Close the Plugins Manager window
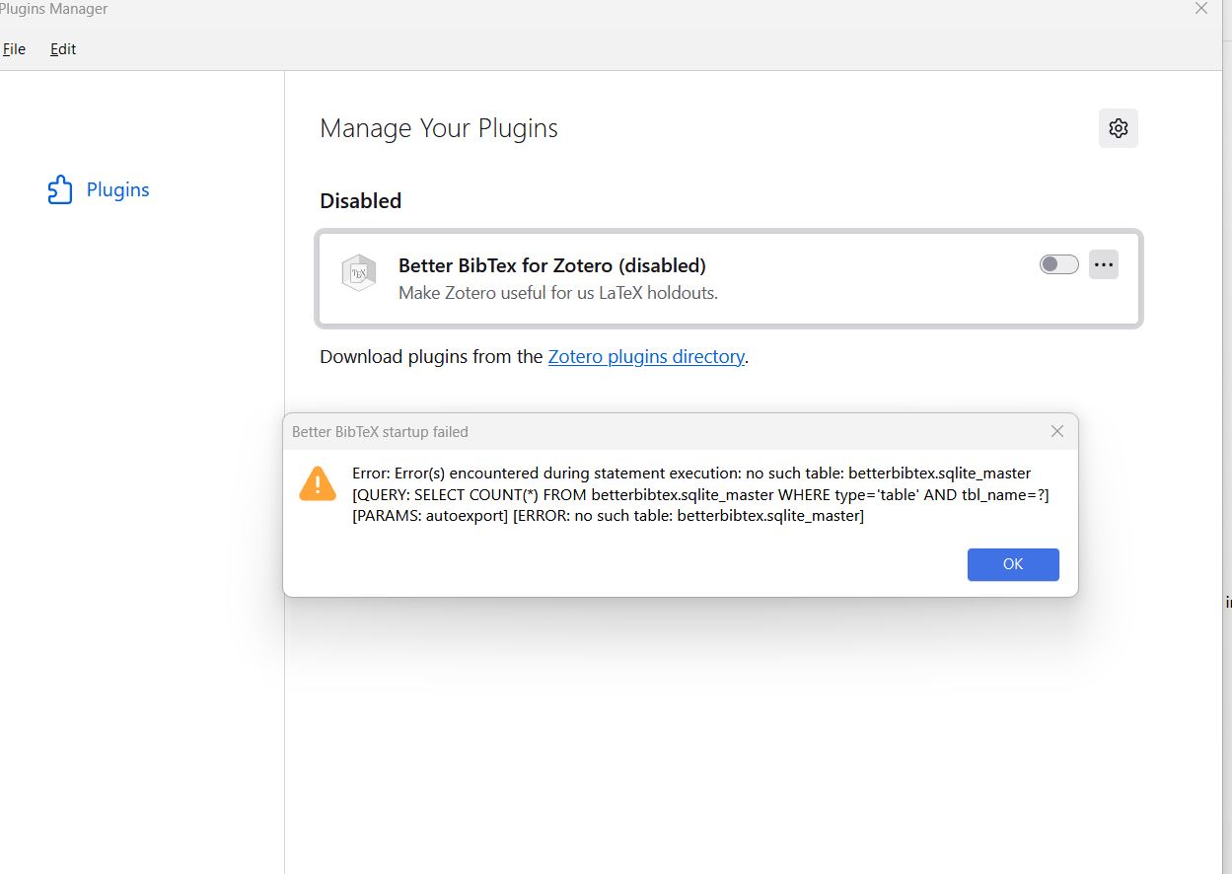The image size is (1232, 874). tap(1200, 9)
